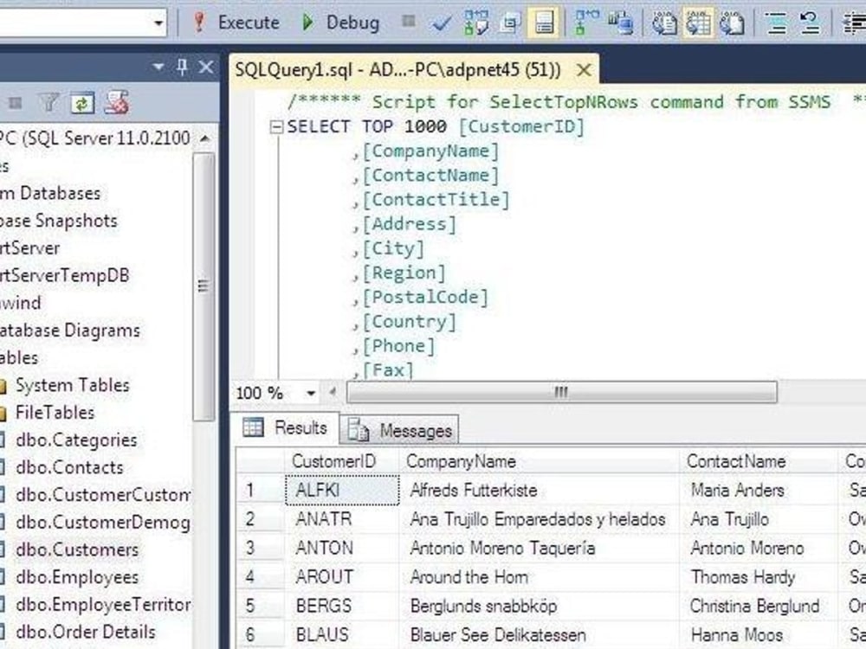The width and height of the screenshot is (866, 649).
Task: Switch to the Results tab
Action: (x=285, y=427)
